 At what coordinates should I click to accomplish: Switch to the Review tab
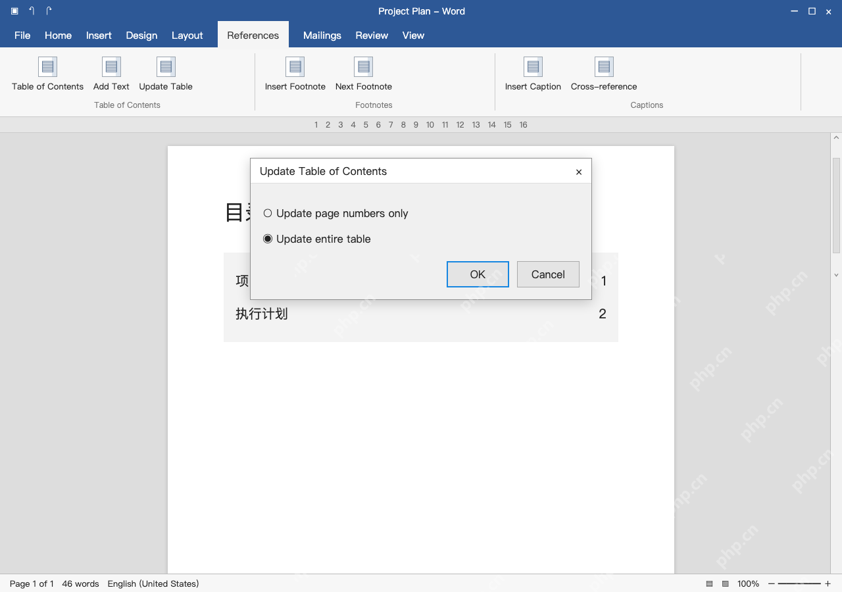tap(372, 36)
